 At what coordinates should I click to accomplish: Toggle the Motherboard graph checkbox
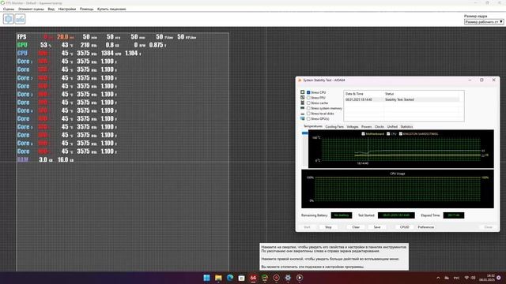tap(363, 133)
